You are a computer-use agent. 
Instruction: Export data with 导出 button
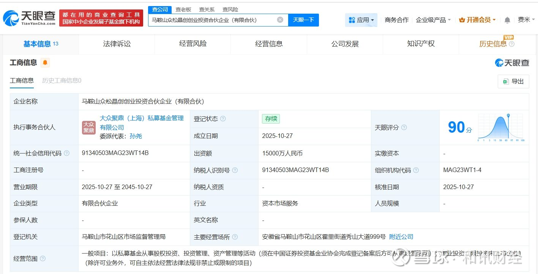tap(513, 81)
